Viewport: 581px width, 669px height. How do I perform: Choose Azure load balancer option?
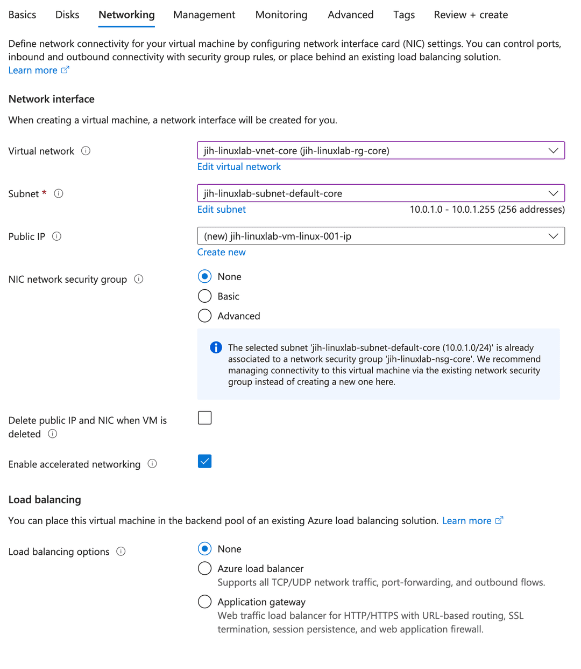(x=204, y=568)
